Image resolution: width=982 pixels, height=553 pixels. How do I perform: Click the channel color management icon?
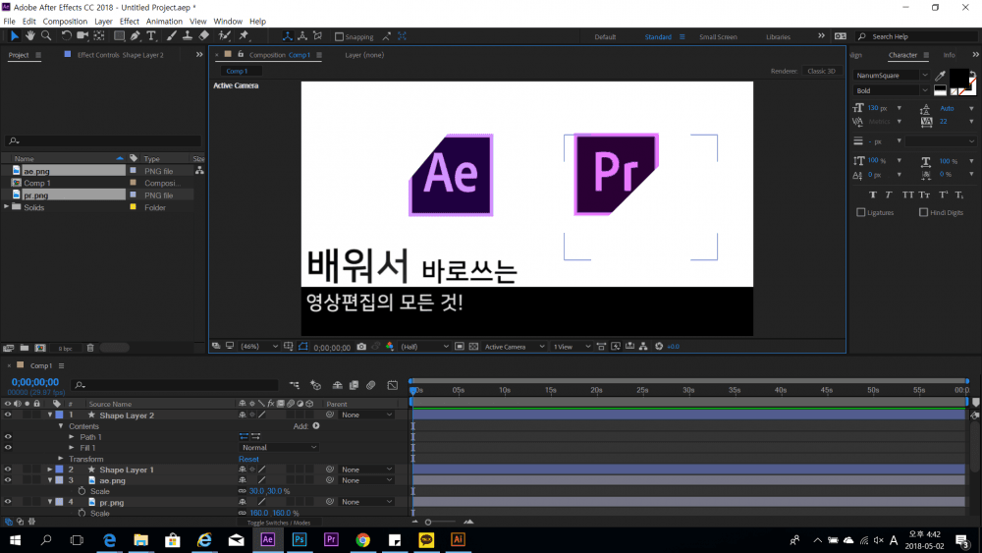390,347
